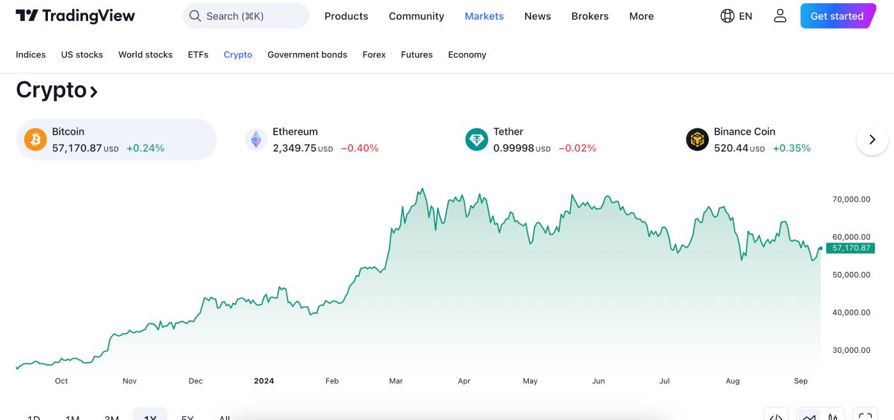
Task: Select the 1D time range
Action: pyautogui.click(x=34, y=417)
